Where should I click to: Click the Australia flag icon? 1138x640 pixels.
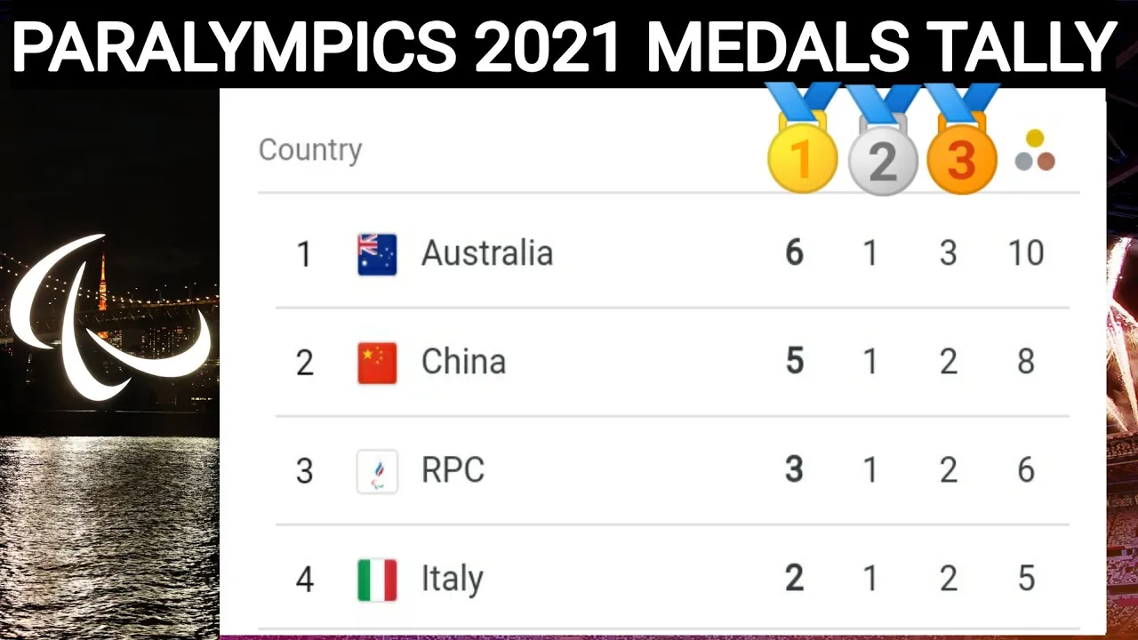point(377,254)
